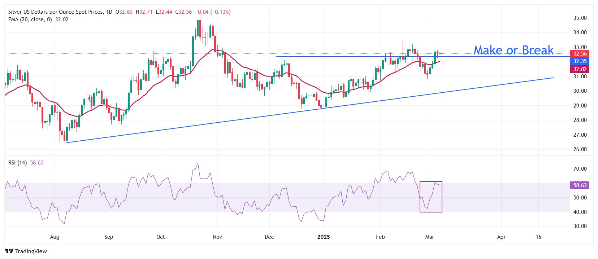Click the 30.00 level on the RSI axis

pyautogui.click(x=580, y=226)
